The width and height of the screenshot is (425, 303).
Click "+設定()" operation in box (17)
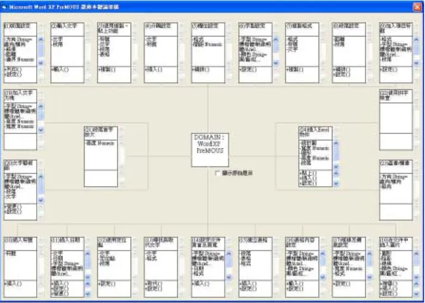click(x=342, y=284)
